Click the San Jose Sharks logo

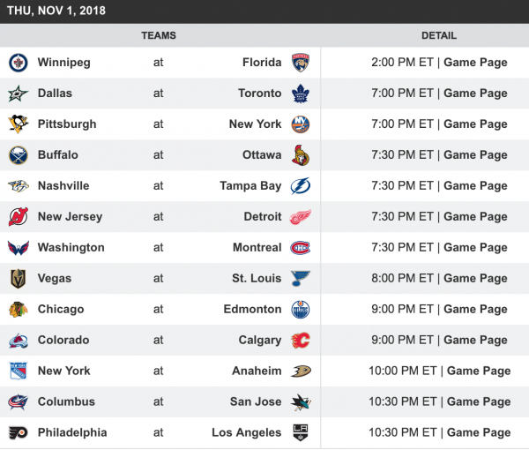300,402
